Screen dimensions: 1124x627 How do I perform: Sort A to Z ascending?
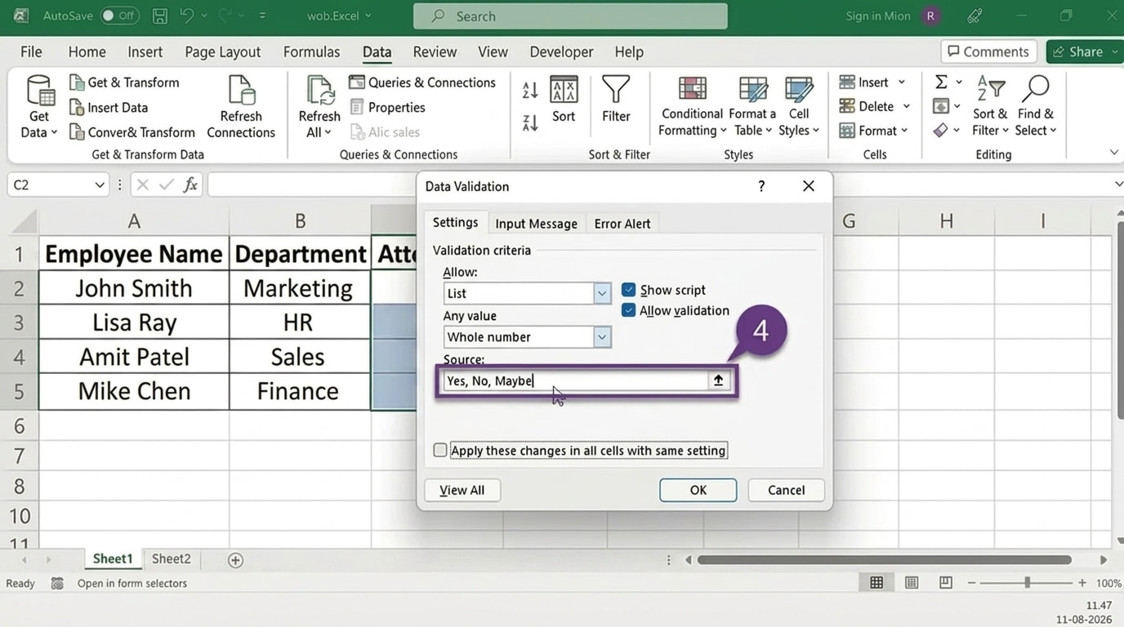[530, 90]
